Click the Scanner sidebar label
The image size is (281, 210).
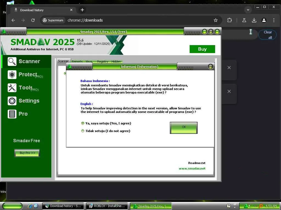coord(29,62)
